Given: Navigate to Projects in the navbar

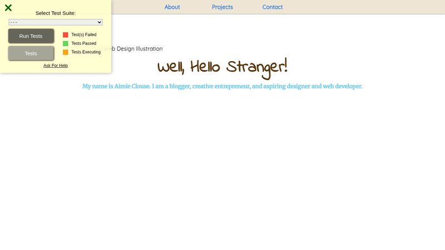Looking at the screenshot, I should [222, 7].
